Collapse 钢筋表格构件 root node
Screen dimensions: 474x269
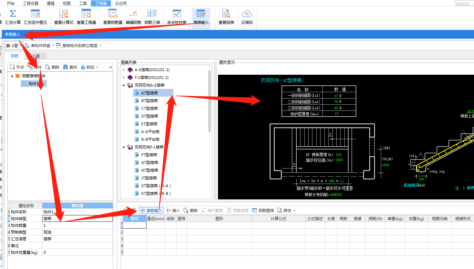coord(12,76)
